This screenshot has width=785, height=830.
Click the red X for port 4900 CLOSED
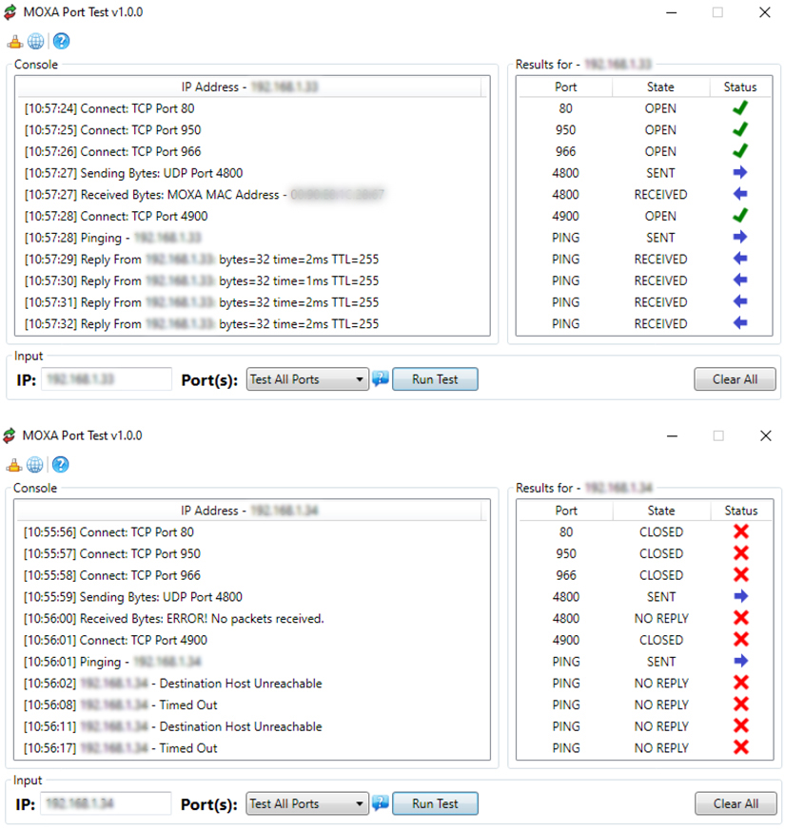[741, 640]
